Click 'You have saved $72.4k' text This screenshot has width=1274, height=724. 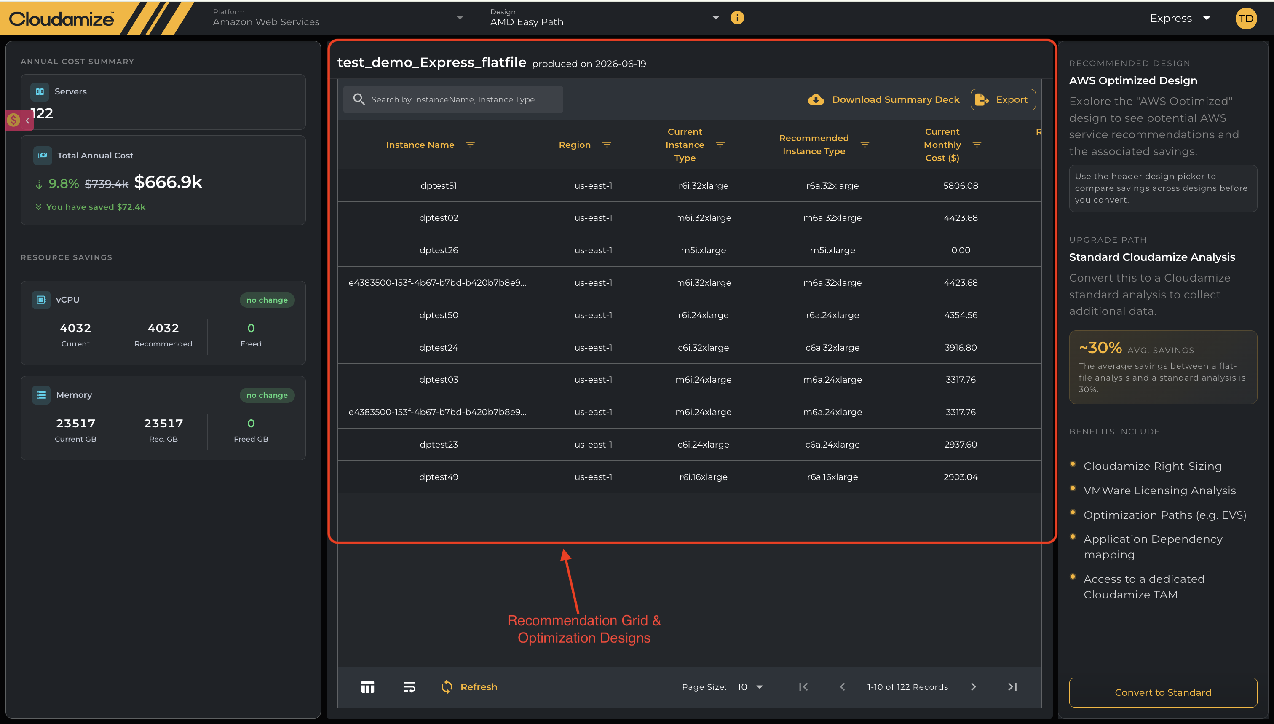pos(96,207)
